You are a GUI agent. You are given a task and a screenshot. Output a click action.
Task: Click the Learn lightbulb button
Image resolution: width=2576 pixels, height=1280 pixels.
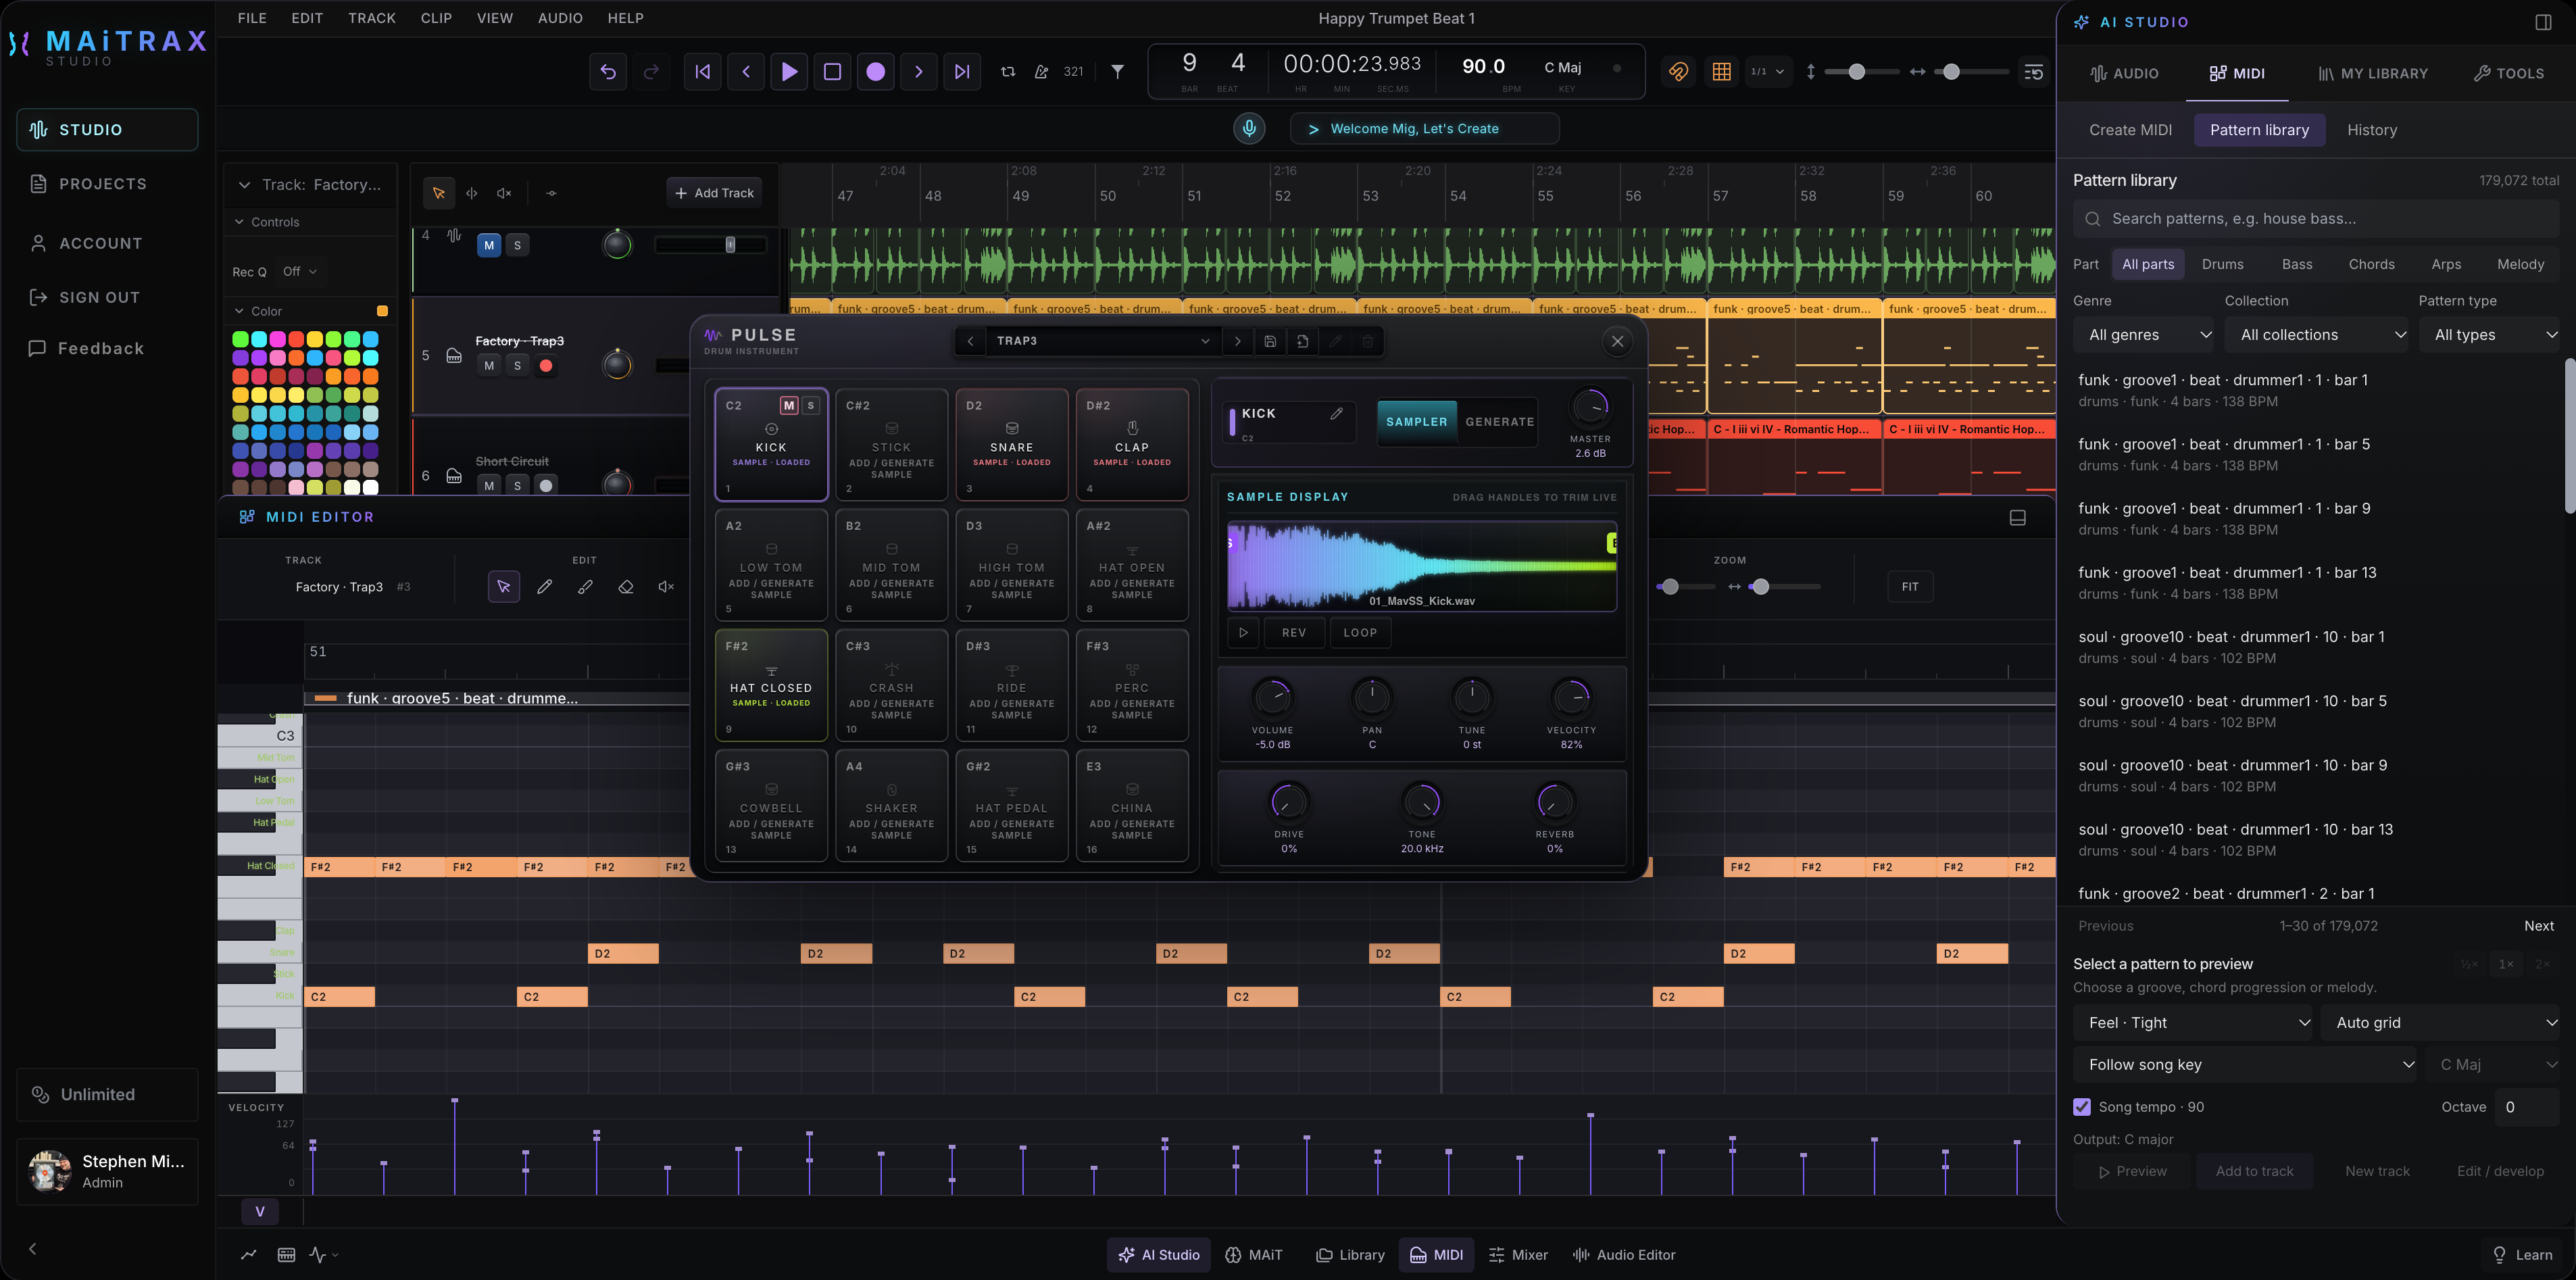pyautogui.click(x=2522, y=1255)
